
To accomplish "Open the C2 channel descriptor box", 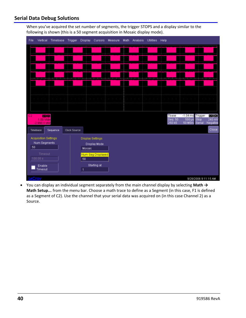I will (x=39, y=119).
